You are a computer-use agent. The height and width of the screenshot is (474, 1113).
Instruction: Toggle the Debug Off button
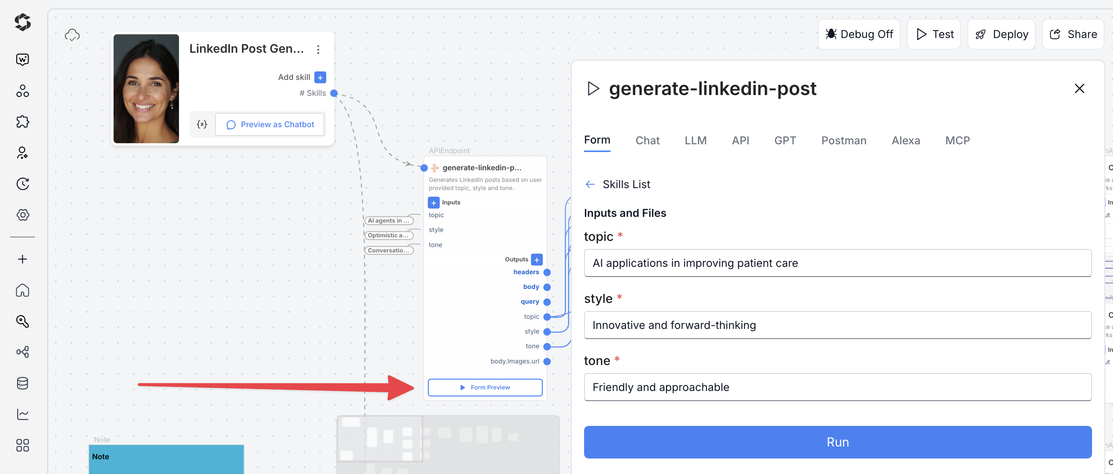point(859,34)
